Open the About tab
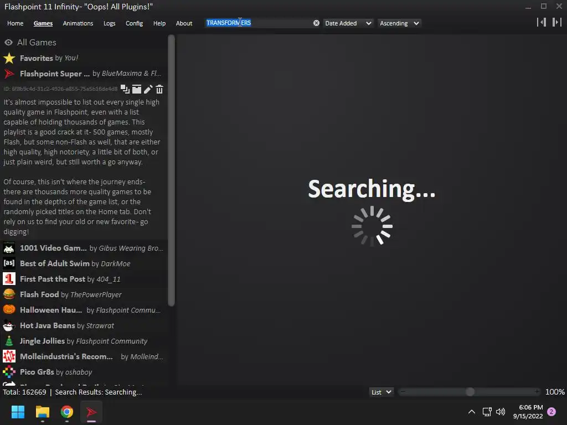 (184, 23)
